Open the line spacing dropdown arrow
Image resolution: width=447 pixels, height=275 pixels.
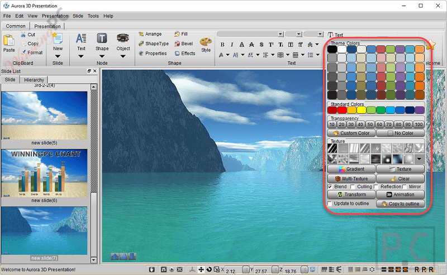[x=273, y=55]
